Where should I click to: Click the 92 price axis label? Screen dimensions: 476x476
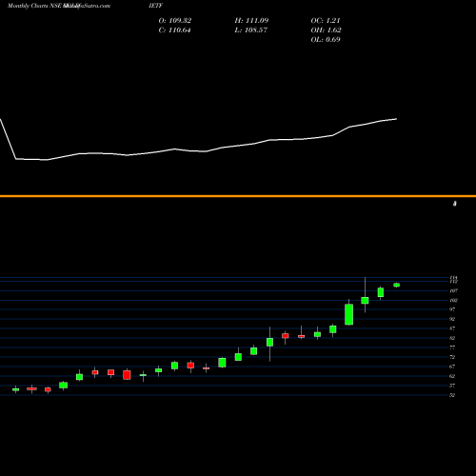coord(452,319)
